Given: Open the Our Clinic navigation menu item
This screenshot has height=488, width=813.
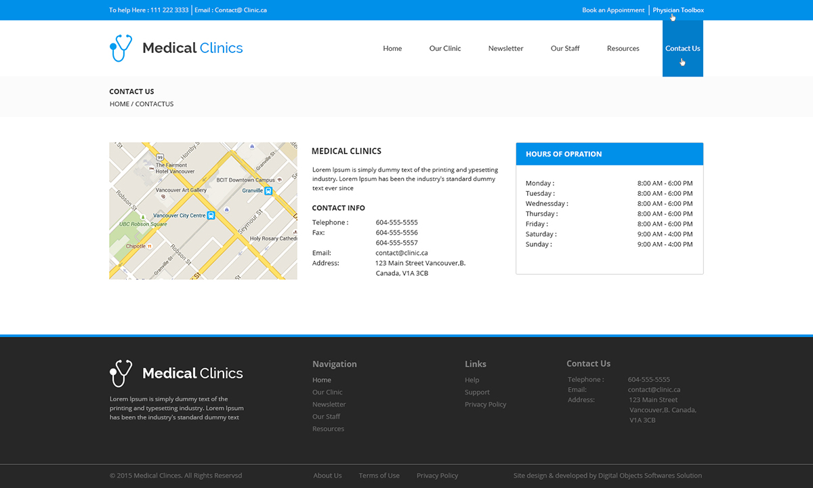Looking at the screenshot, I should pyautogui.click(x=444, y=48).
